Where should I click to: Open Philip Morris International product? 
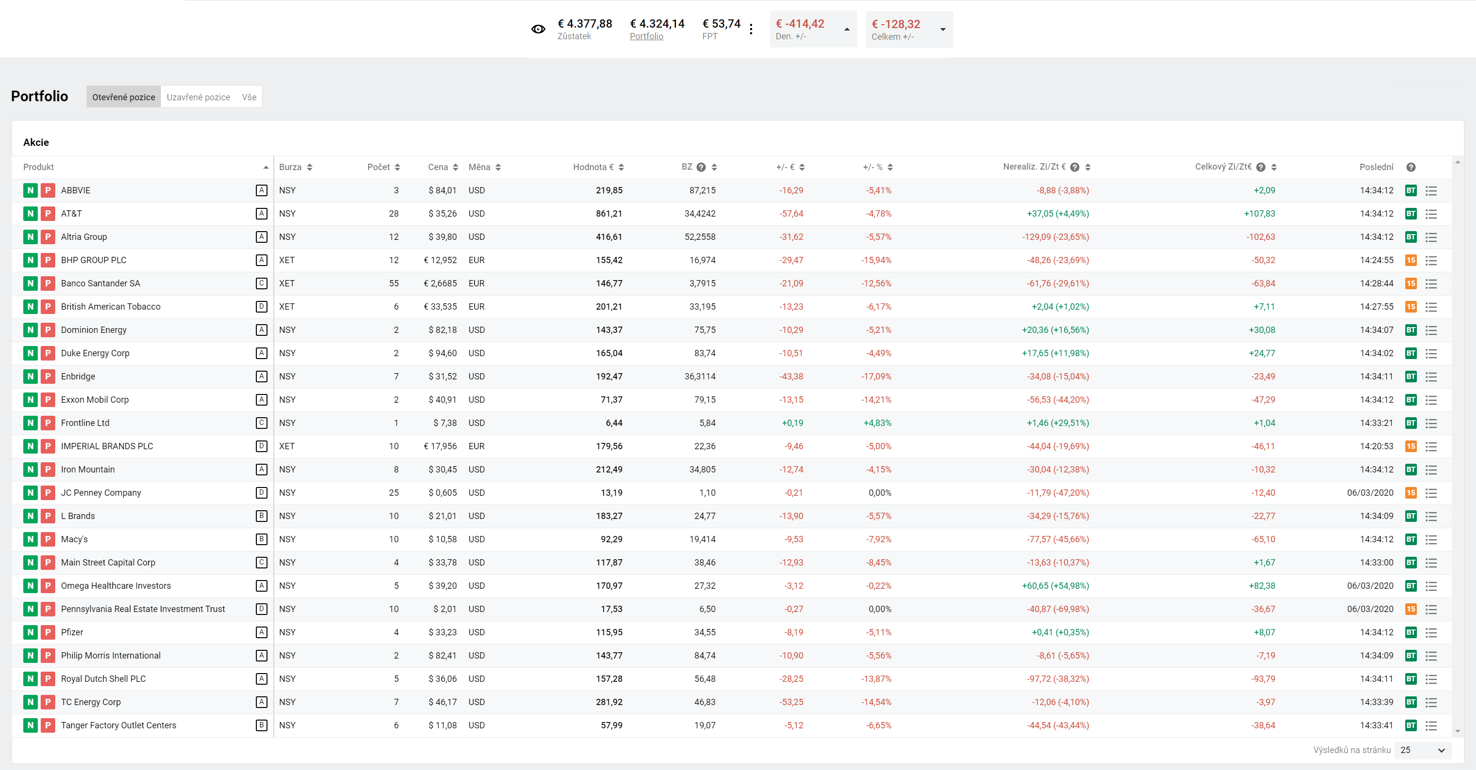[110, 656]
